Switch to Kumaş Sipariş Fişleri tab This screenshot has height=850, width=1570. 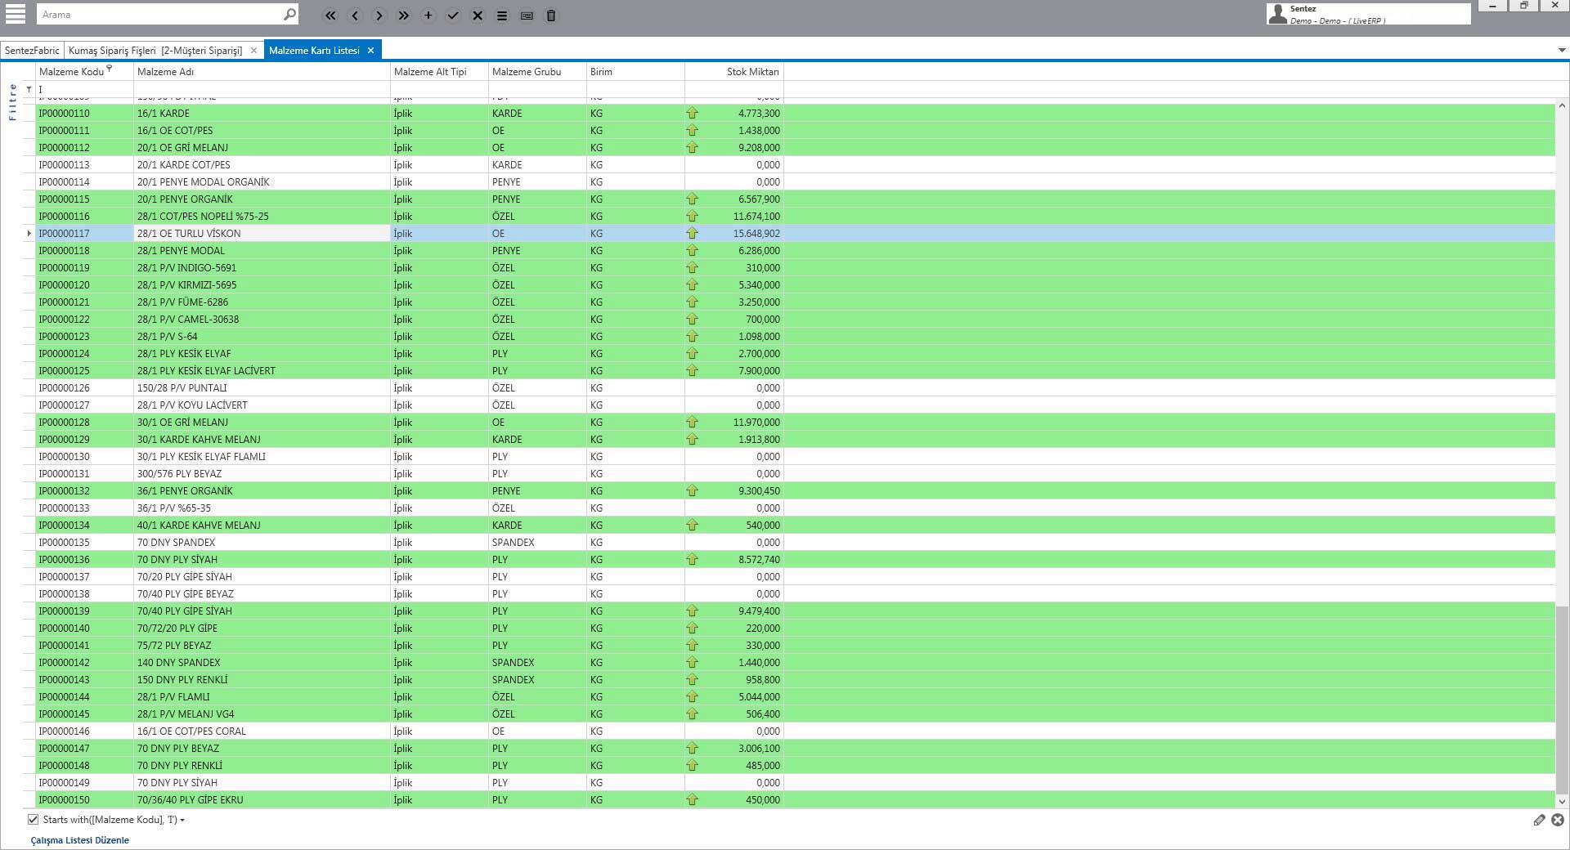coord(155,51)
